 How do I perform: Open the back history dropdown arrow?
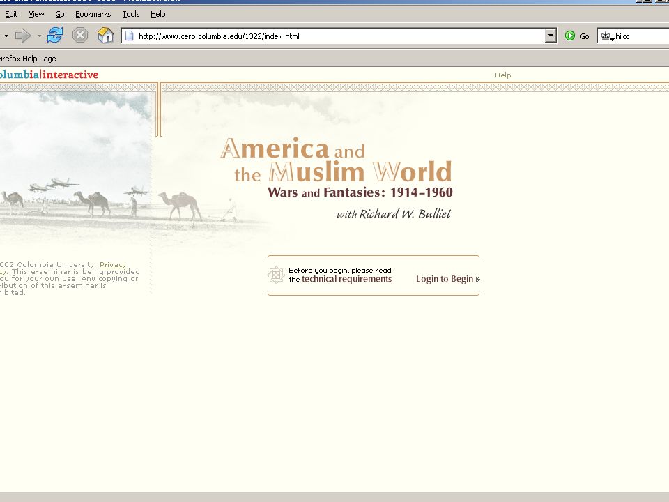(x=6, y=36)
